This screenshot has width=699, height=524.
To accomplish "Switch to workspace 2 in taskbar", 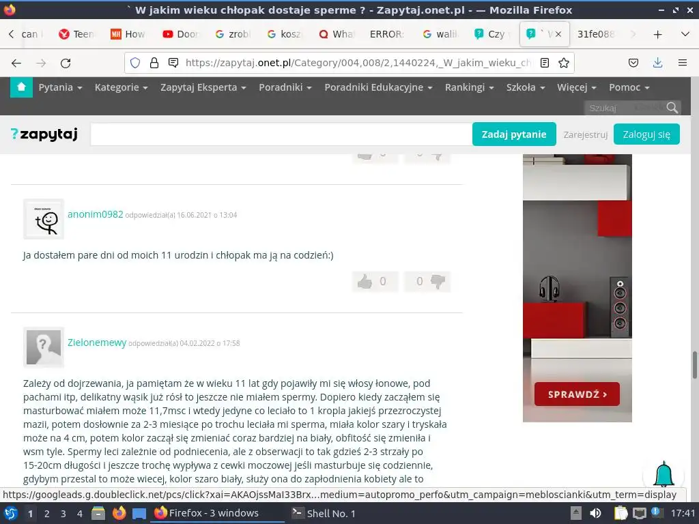I will [x=47, y=513].
